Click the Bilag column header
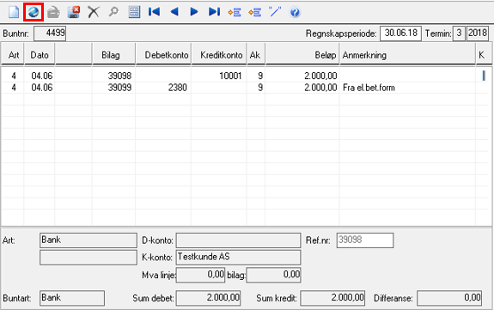The width and height of the screenshot is (494, 310). [x=113, y=55]
